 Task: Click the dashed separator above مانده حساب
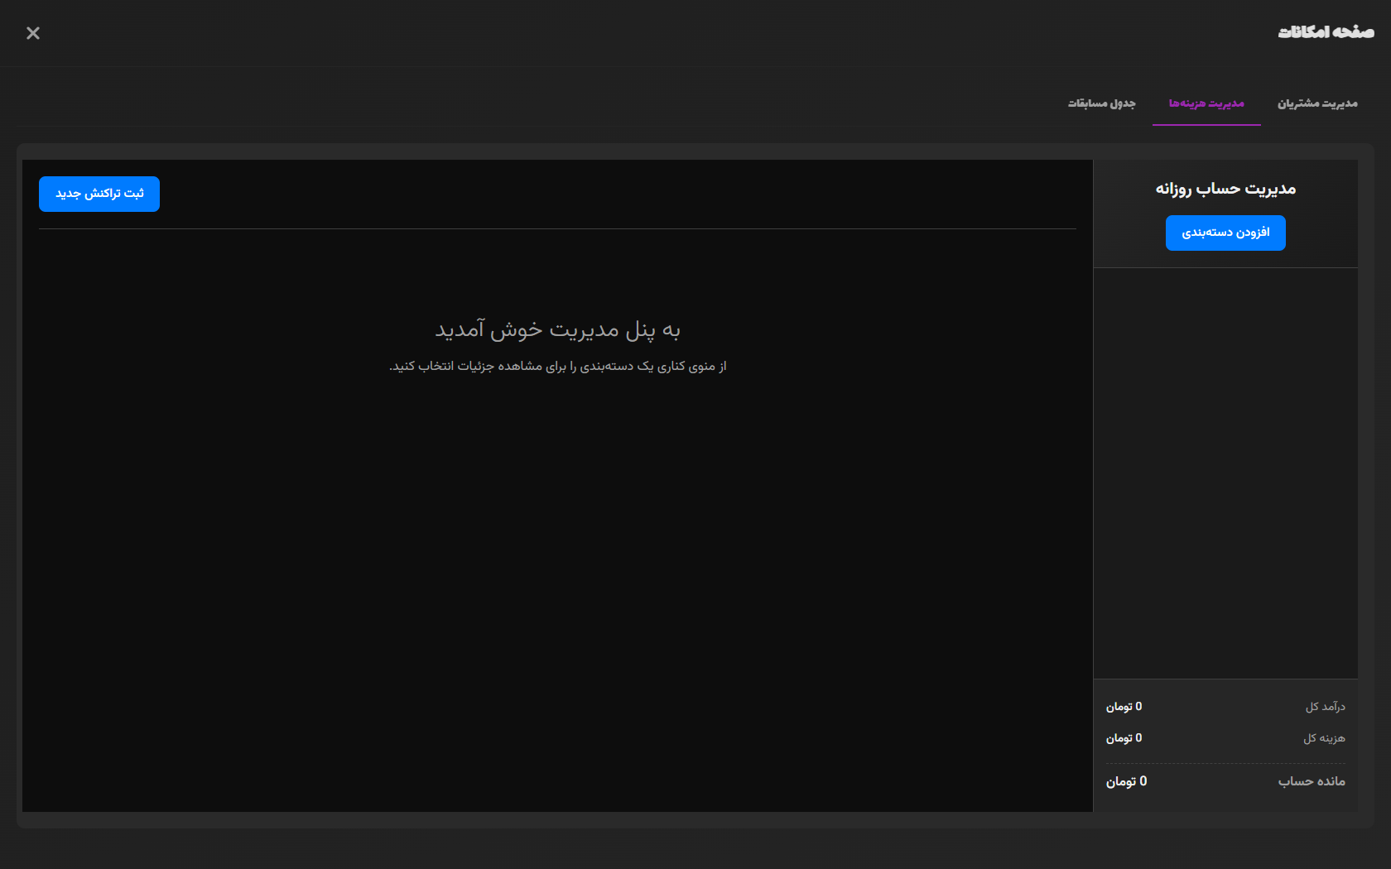point(1225,763)
